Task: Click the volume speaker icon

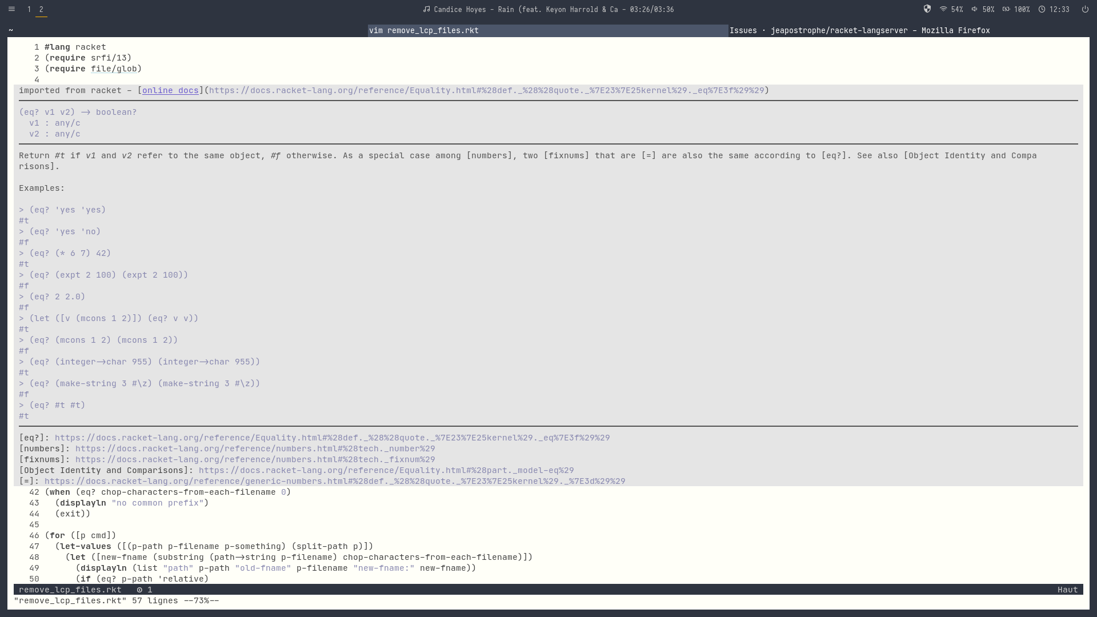Action: coord(974,9)
